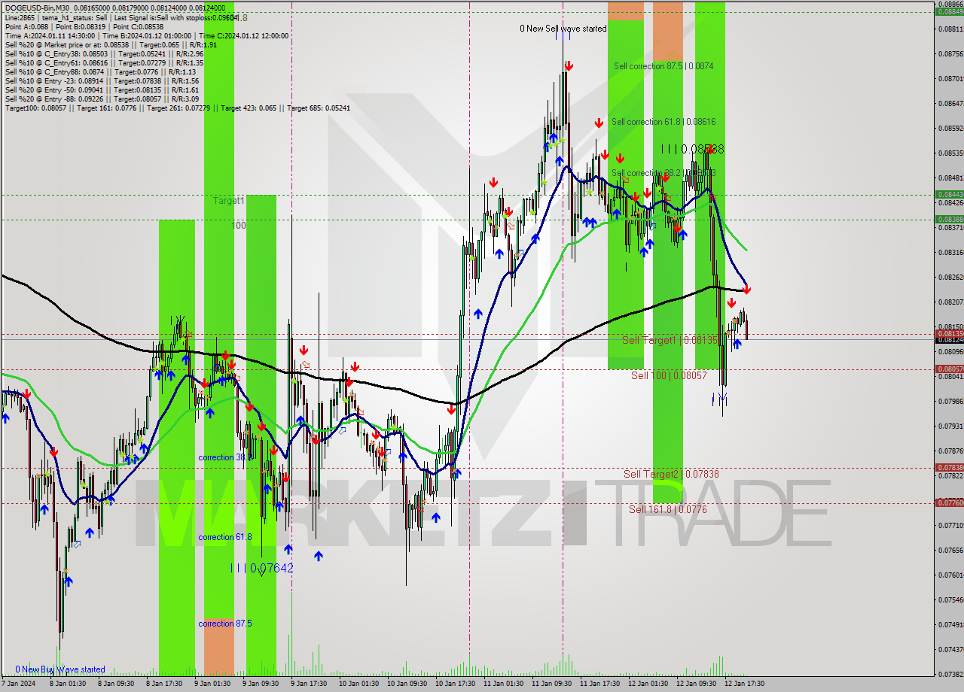The width and height of the screenshot is (964, 692).
Task: Click the green 0.08849 price tag
Action: [949, 11]
